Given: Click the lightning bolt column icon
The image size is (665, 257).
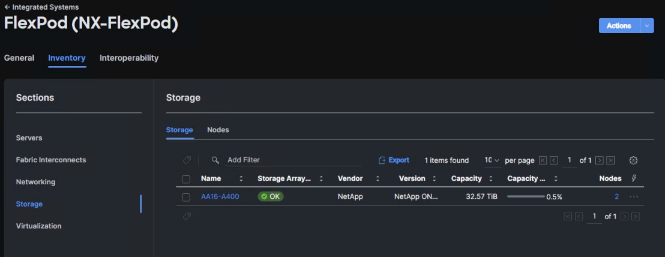Looking at the screenshot, I should pyautogui.click(x=634, y=178).
